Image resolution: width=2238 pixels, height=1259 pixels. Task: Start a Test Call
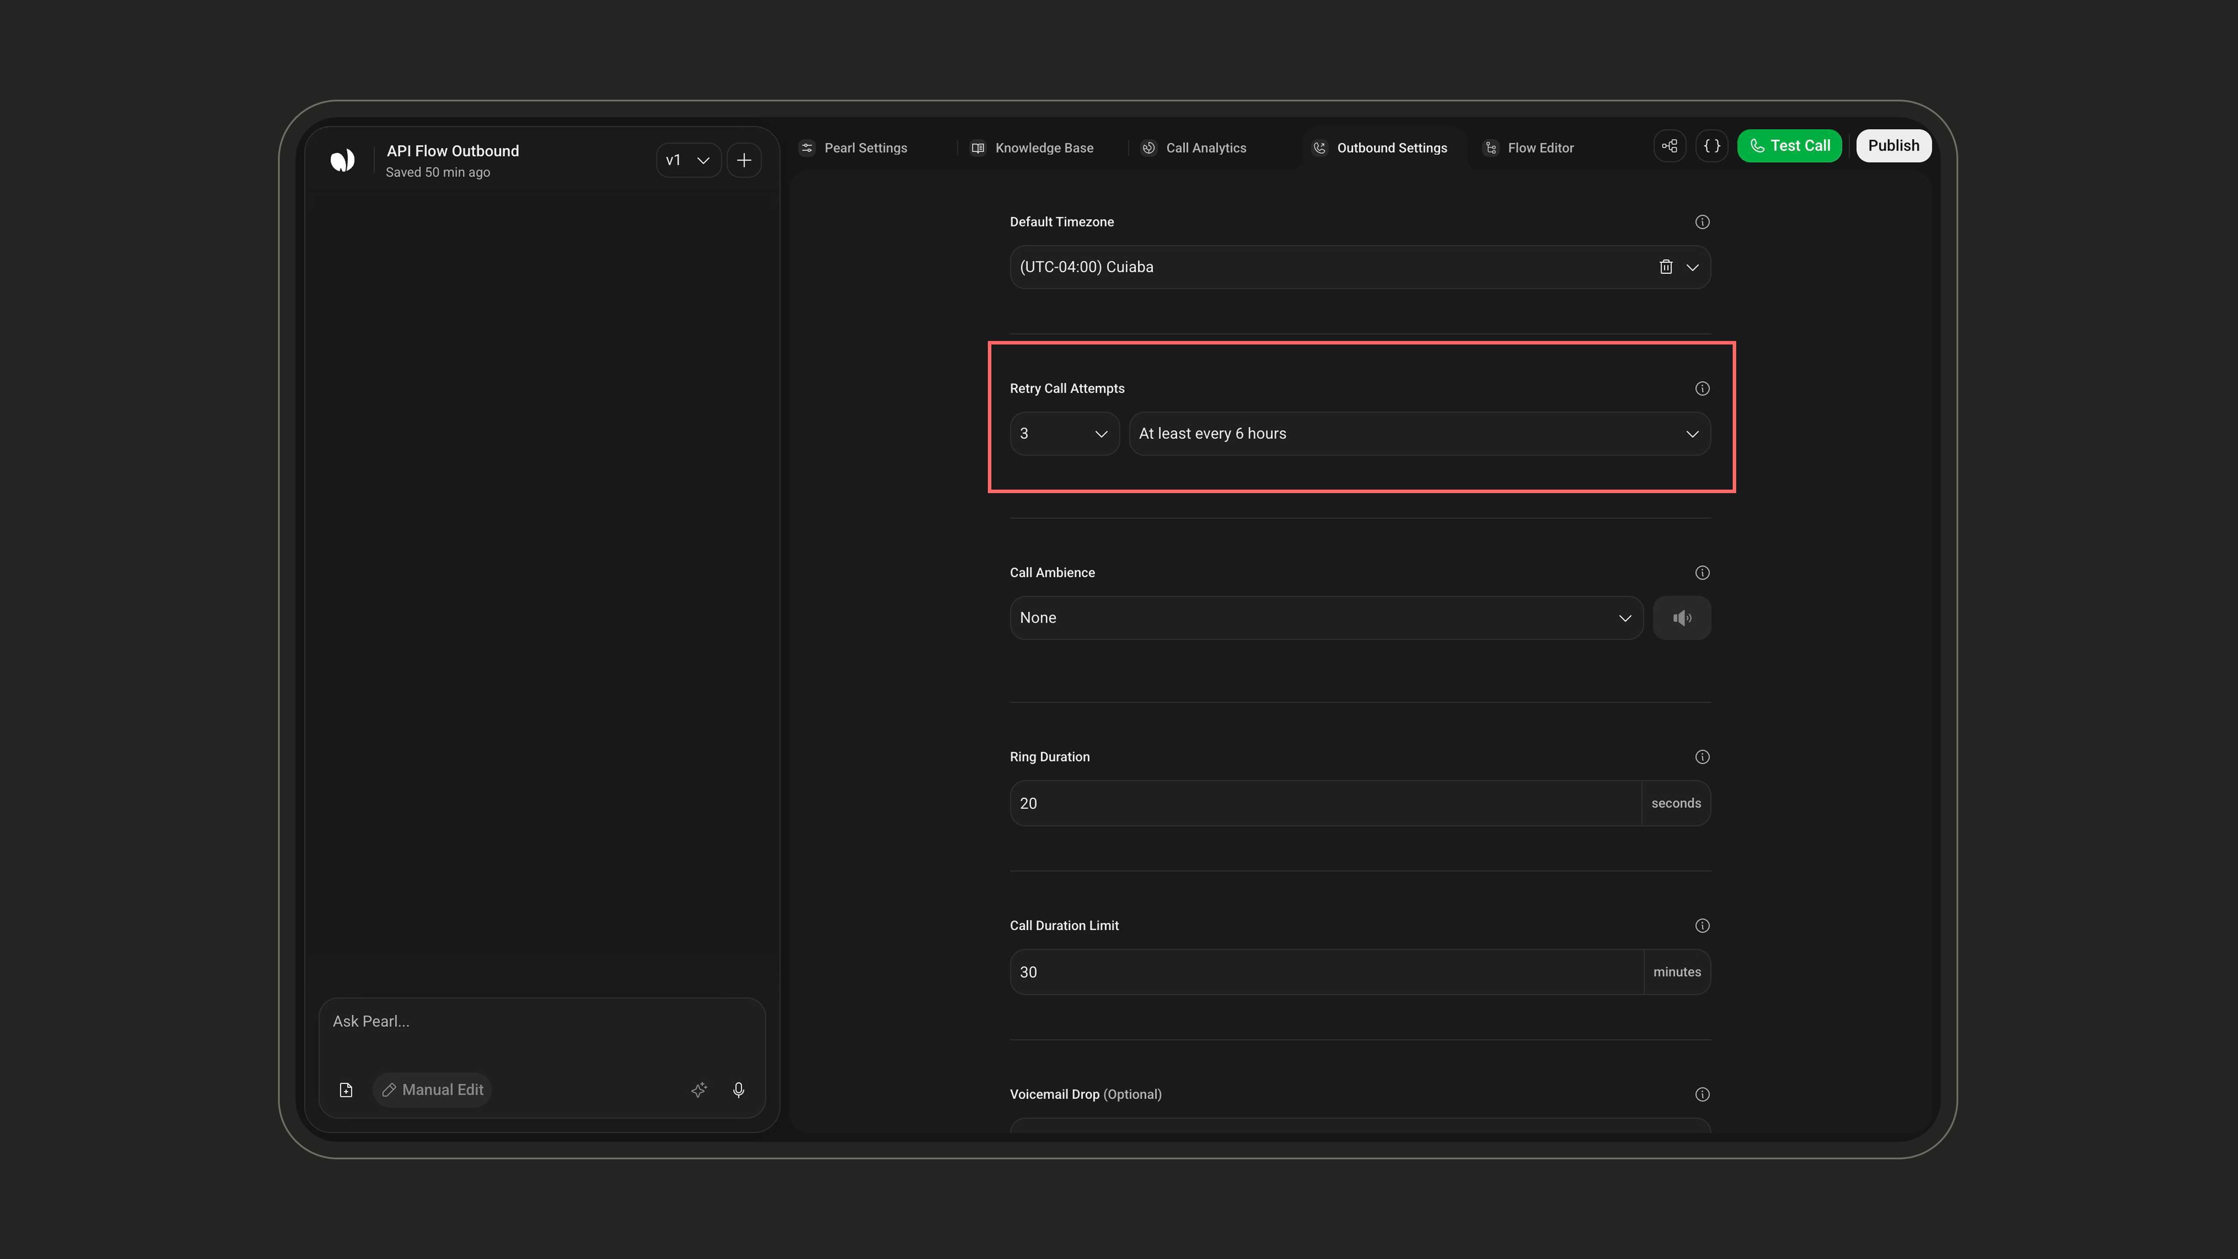click(1789, 146)
